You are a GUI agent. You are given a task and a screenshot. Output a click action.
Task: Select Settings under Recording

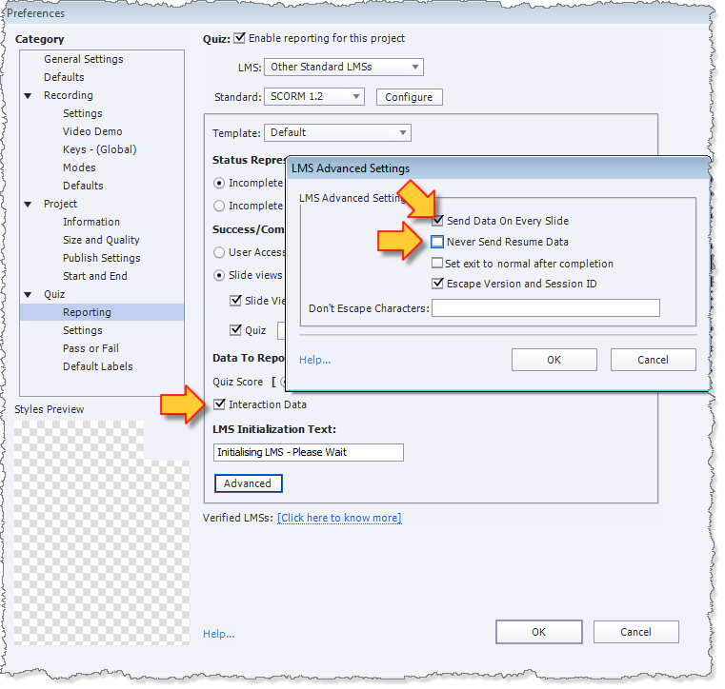82,113
